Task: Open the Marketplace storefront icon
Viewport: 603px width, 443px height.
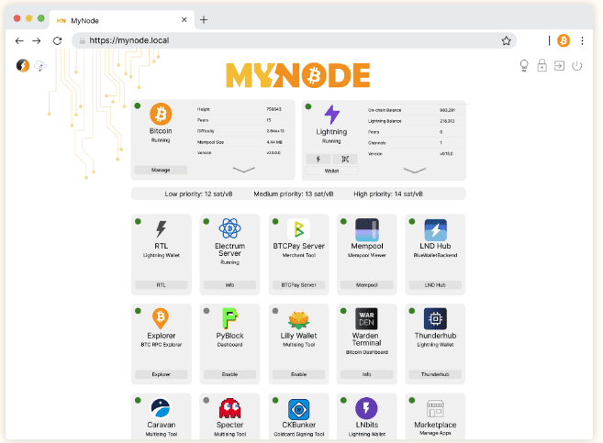Action: 435,409
